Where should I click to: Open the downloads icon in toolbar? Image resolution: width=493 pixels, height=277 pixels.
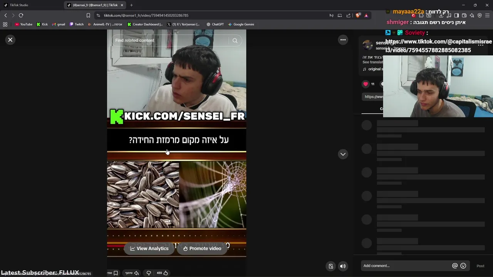coord(441,15)
